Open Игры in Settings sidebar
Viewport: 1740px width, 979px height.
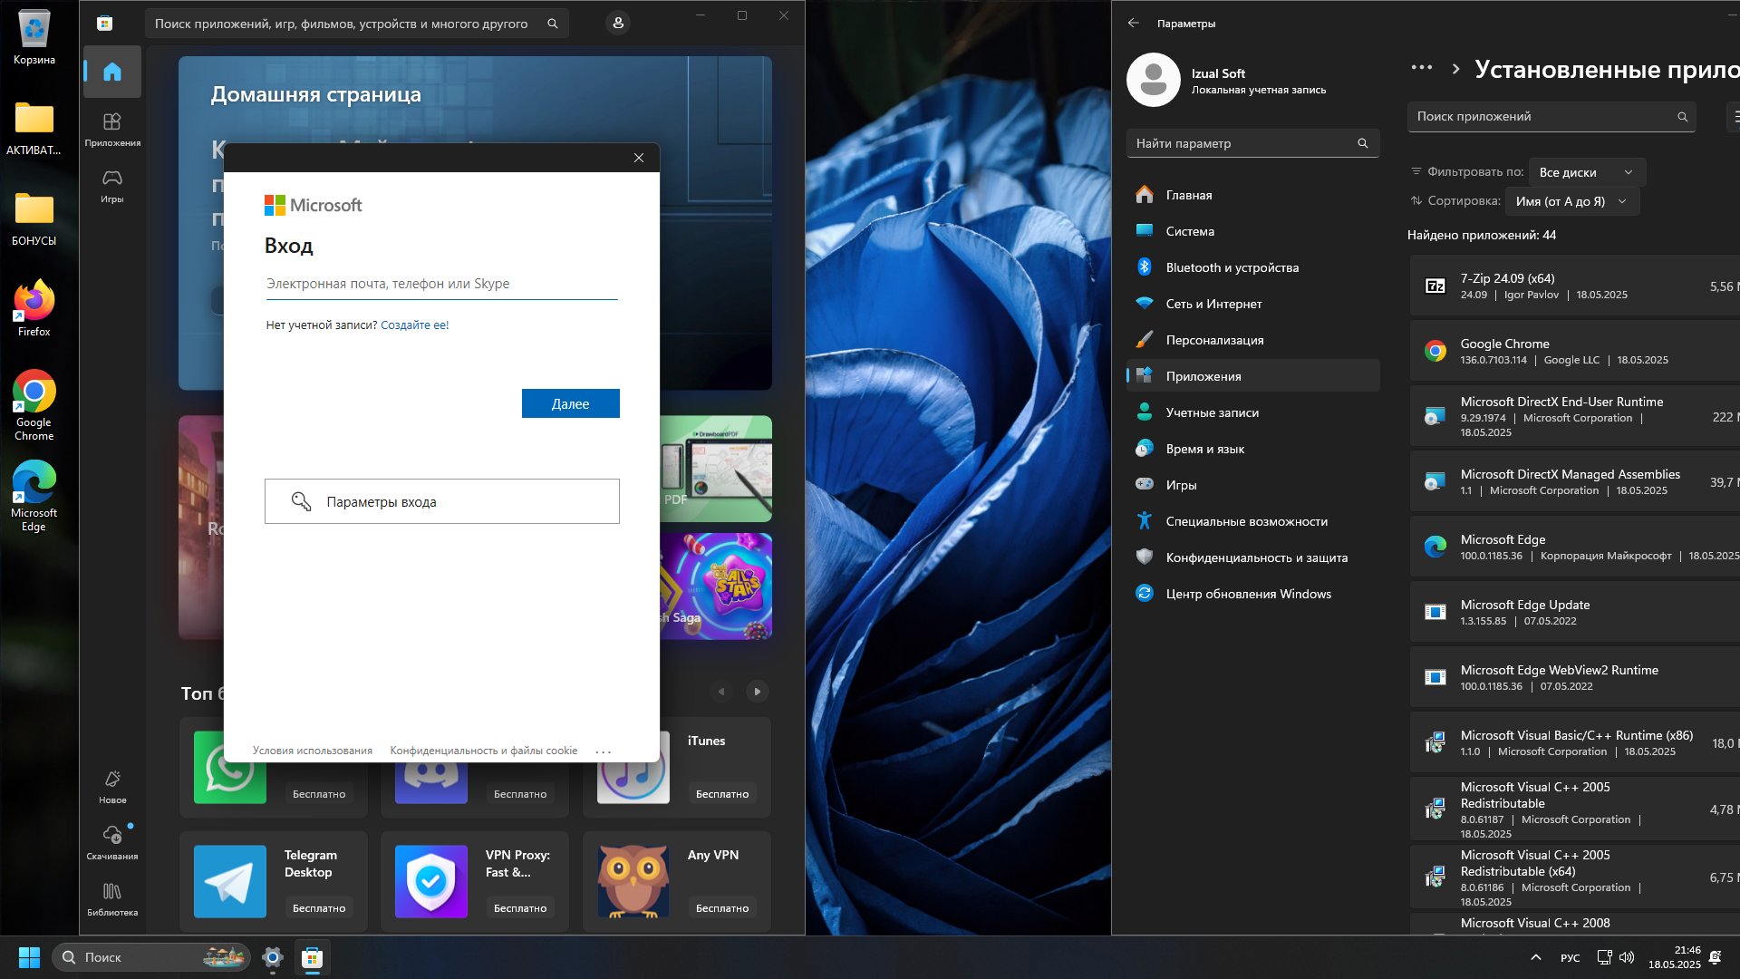pos(1252,485)
